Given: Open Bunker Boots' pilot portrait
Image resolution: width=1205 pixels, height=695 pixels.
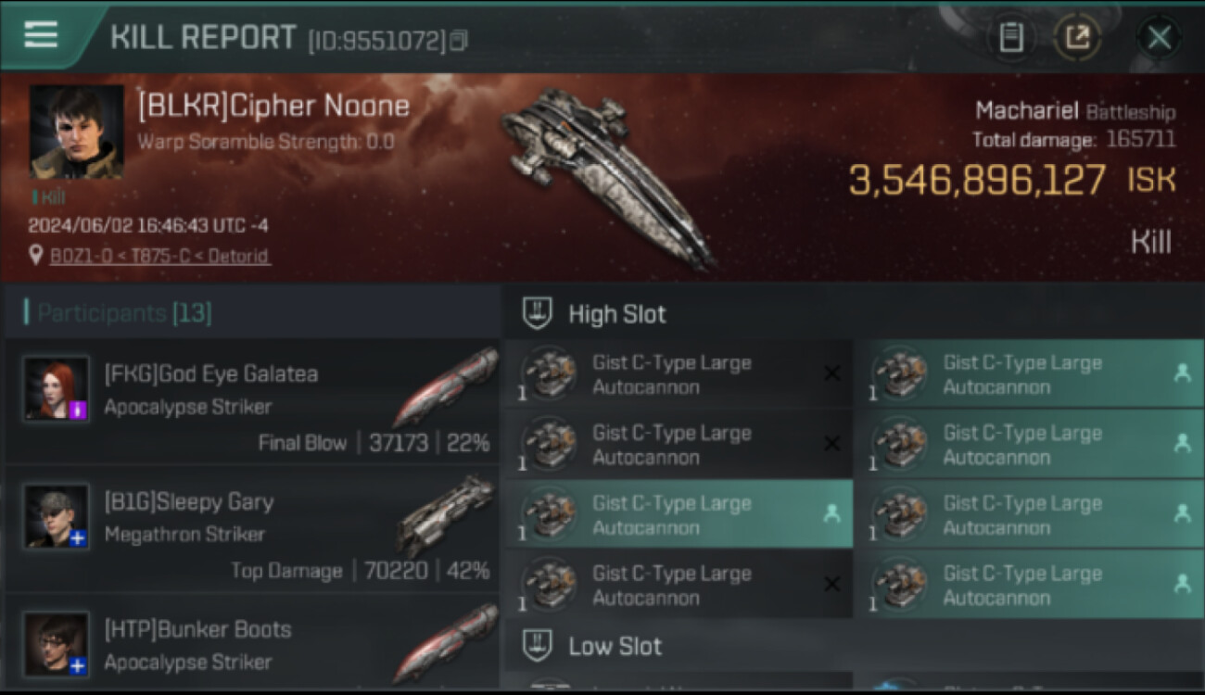Looking at the screenshot, I should (57, 645).
